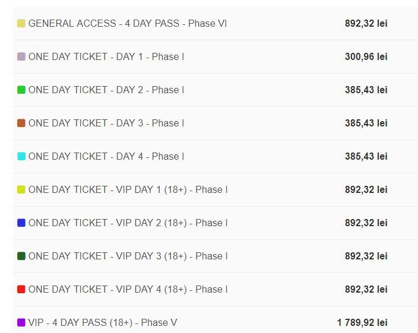Viewport: 418px width, 333px height.
Task: Click the brown swatch for Day 3 ticket
Action: 21,123
